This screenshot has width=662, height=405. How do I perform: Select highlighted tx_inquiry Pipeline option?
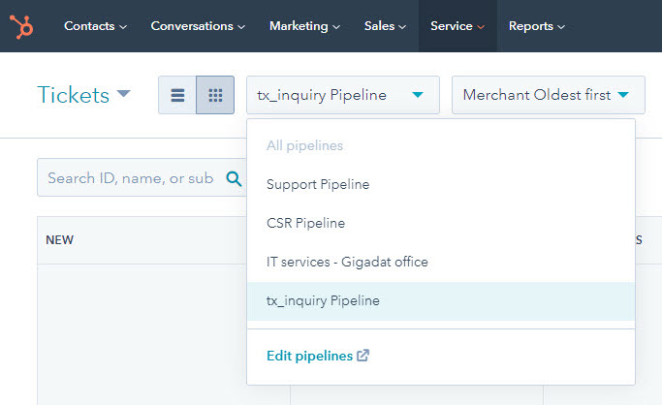click(441, 300)
